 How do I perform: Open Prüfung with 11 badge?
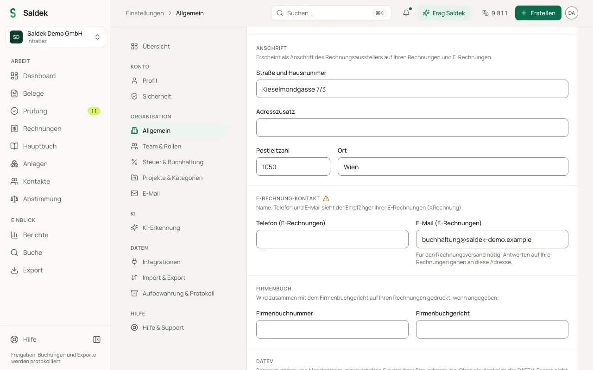[x=56, y=111]
